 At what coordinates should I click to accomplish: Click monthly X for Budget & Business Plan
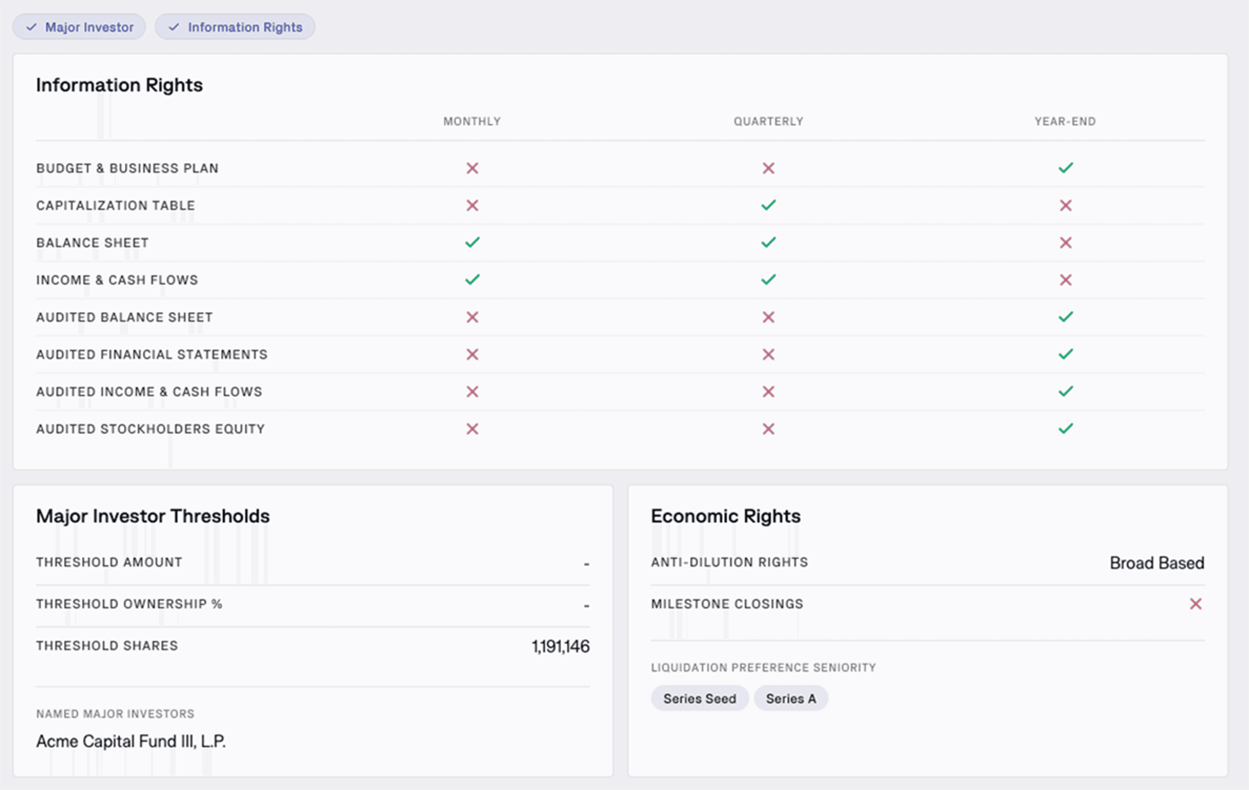tap(472, 168)
